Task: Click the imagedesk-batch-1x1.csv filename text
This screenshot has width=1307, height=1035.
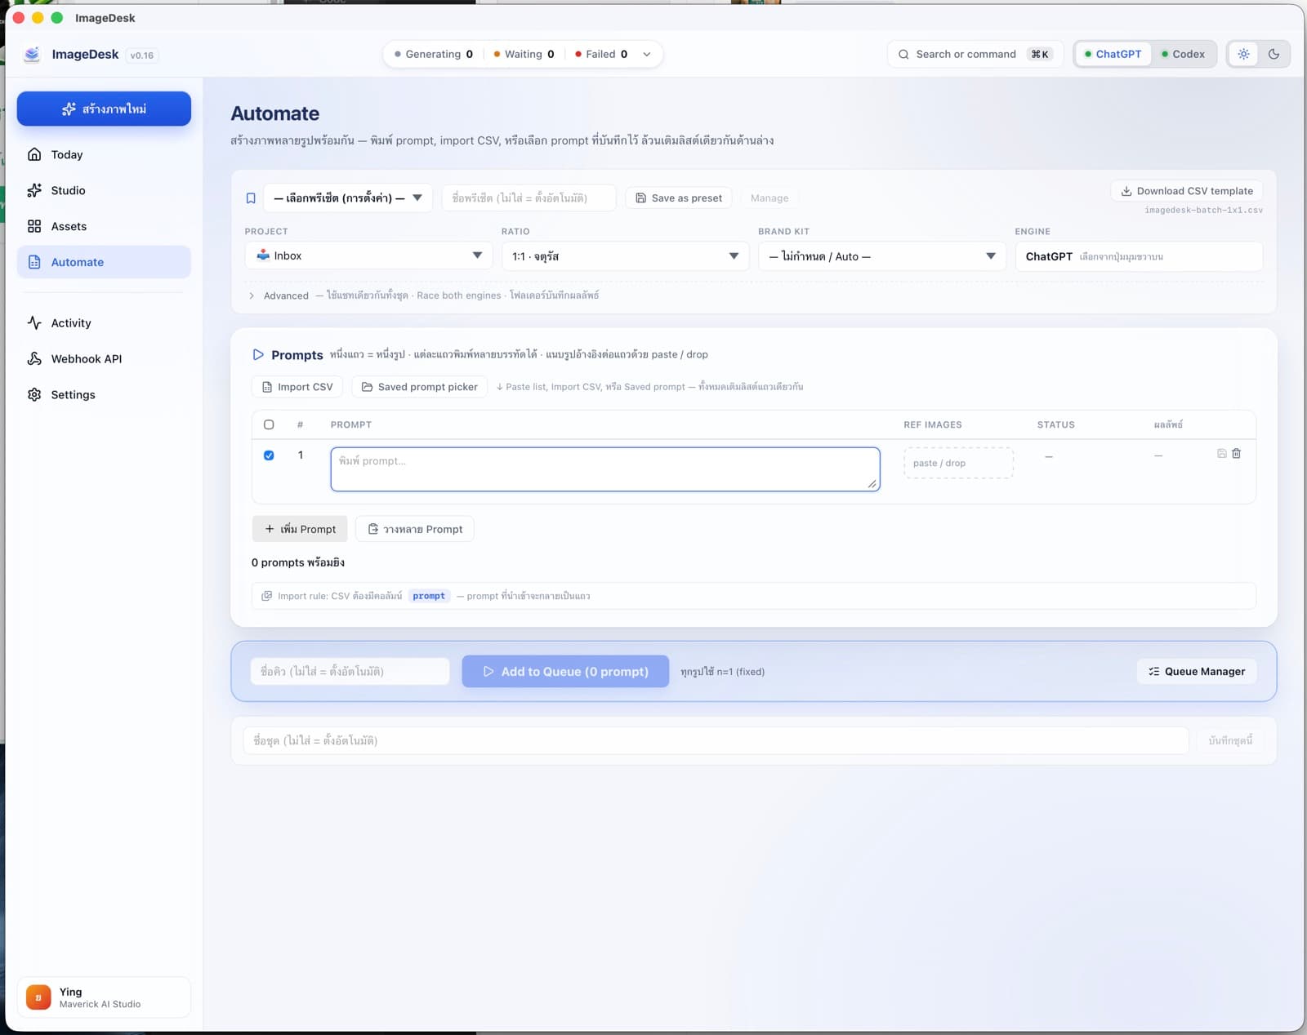Action: [1203, 210]
